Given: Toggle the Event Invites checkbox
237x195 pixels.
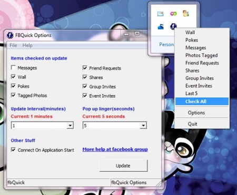Looking at the screenshot, I should pos(85,96).
